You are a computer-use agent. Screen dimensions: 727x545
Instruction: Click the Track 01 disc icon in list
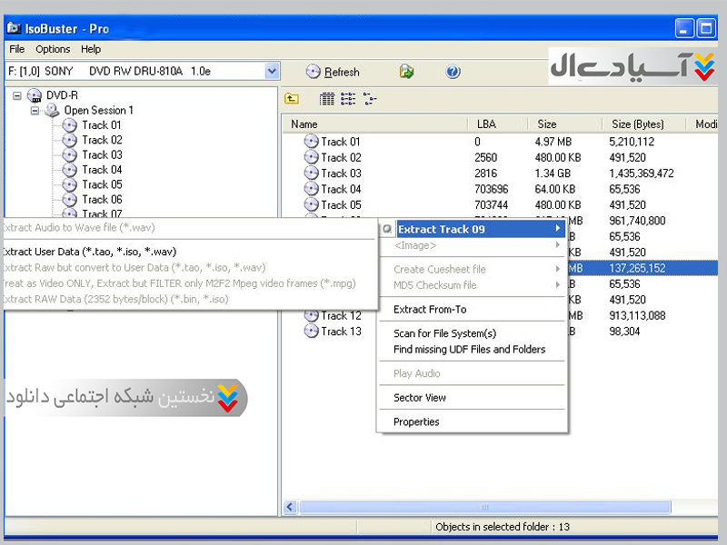tap(312, 142)
